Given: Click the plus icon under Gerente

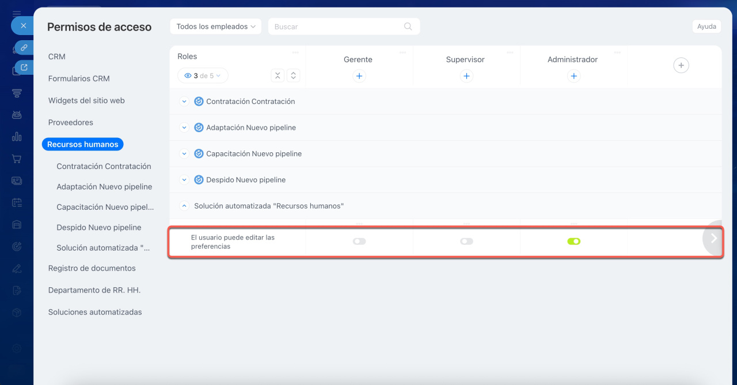Looking at the screenshot, I should (359, 76).
